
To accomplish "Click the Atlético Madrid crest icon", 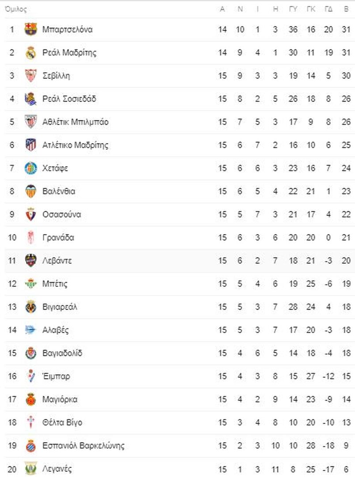I will point(31,145).
